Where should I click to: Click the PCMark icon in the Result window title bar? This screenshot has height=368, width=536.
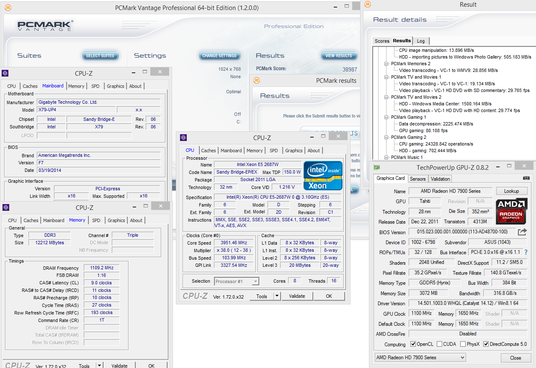(x=368, y=4)
